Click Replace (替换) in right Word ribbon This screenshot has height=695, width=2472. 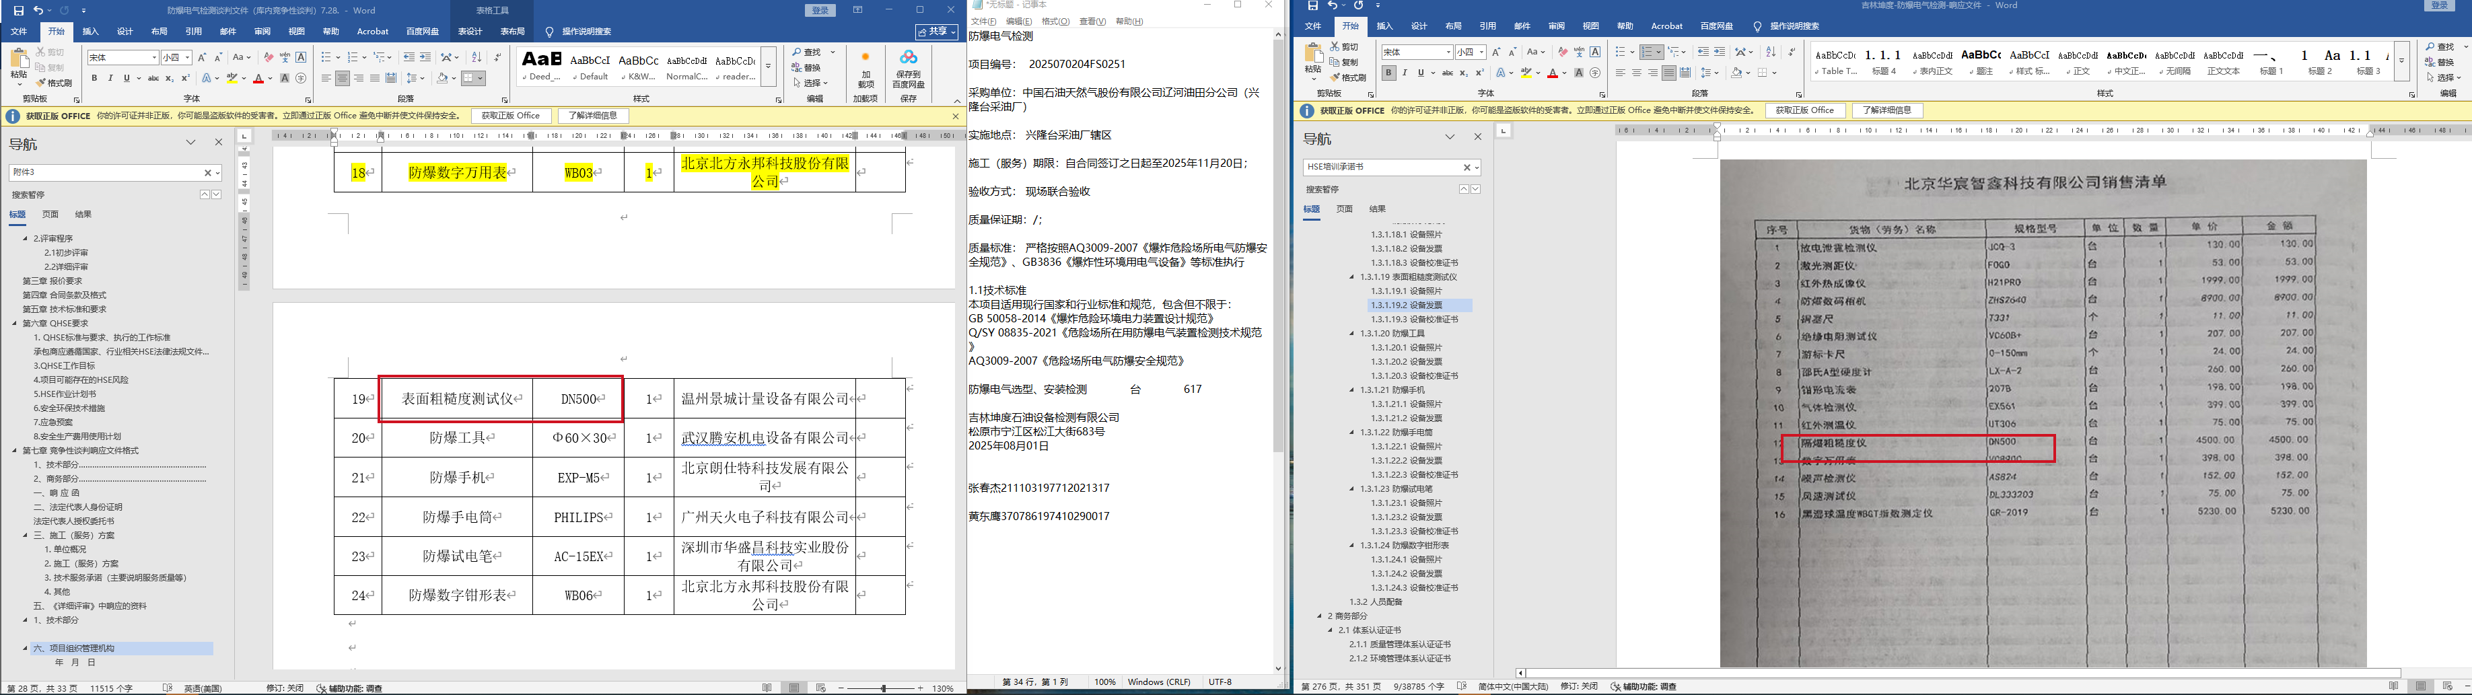[2440, 61]
